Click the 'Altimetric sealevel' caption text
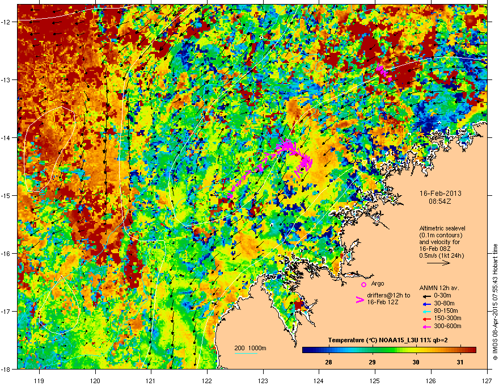The image size is (499, 386). pyautogui.click(x=442, y=228)
